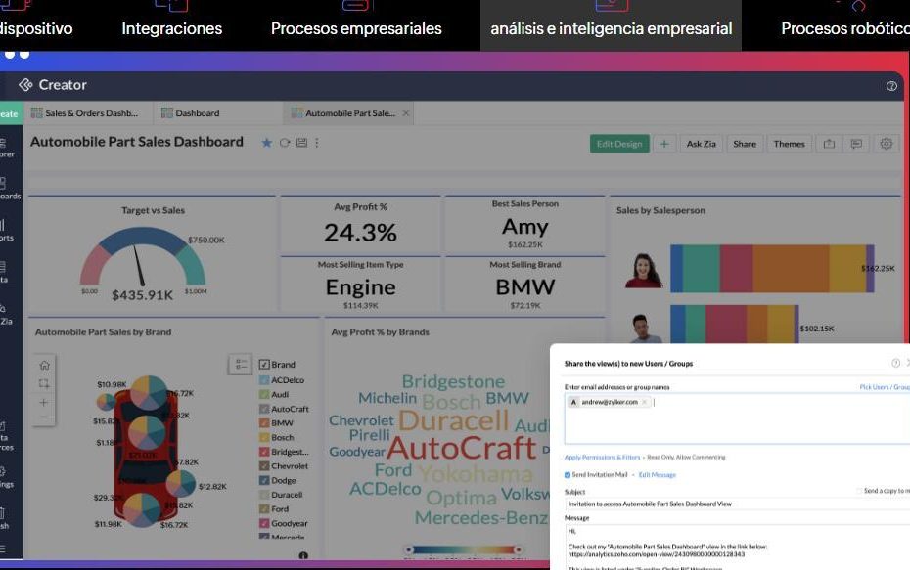The image size is (910, 570).
Task: Open Data Sources in the left sidebar
Action: tap(6, 437)
